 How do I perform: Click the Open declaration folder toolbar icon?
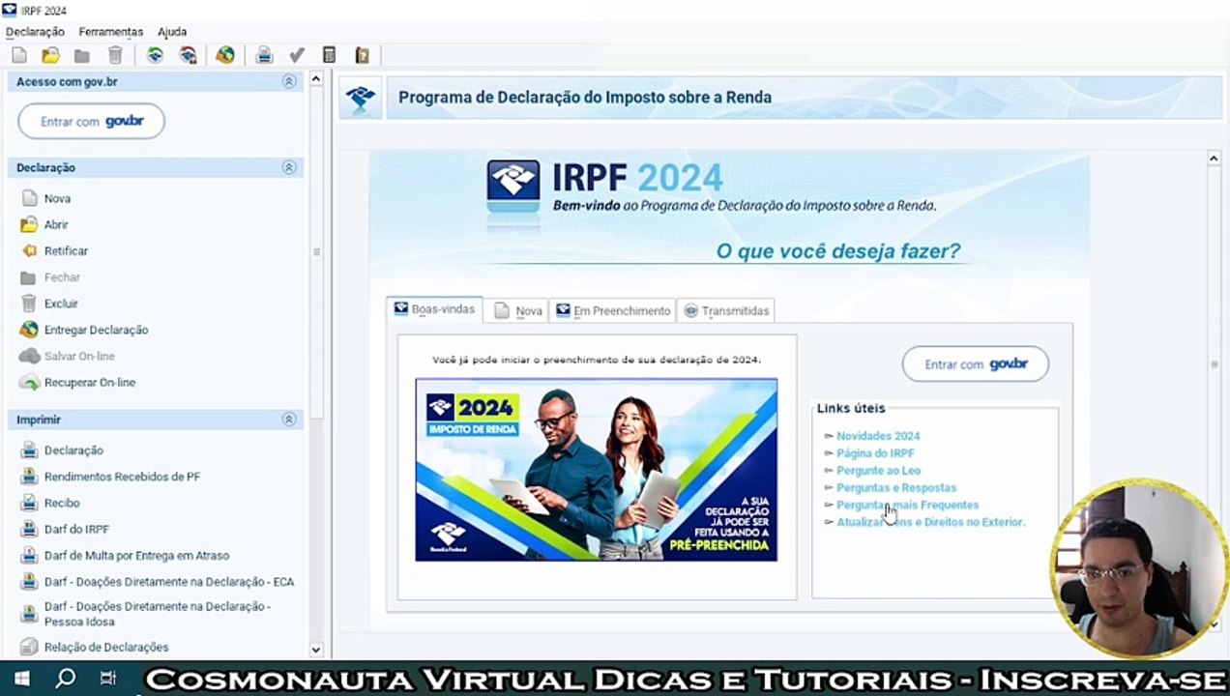coord(50,56)
